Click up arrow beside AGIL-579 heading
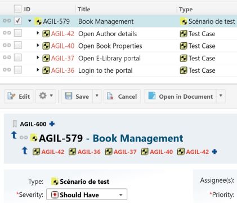The width and height of the screenshot is (237, 203). coord(14,135)
